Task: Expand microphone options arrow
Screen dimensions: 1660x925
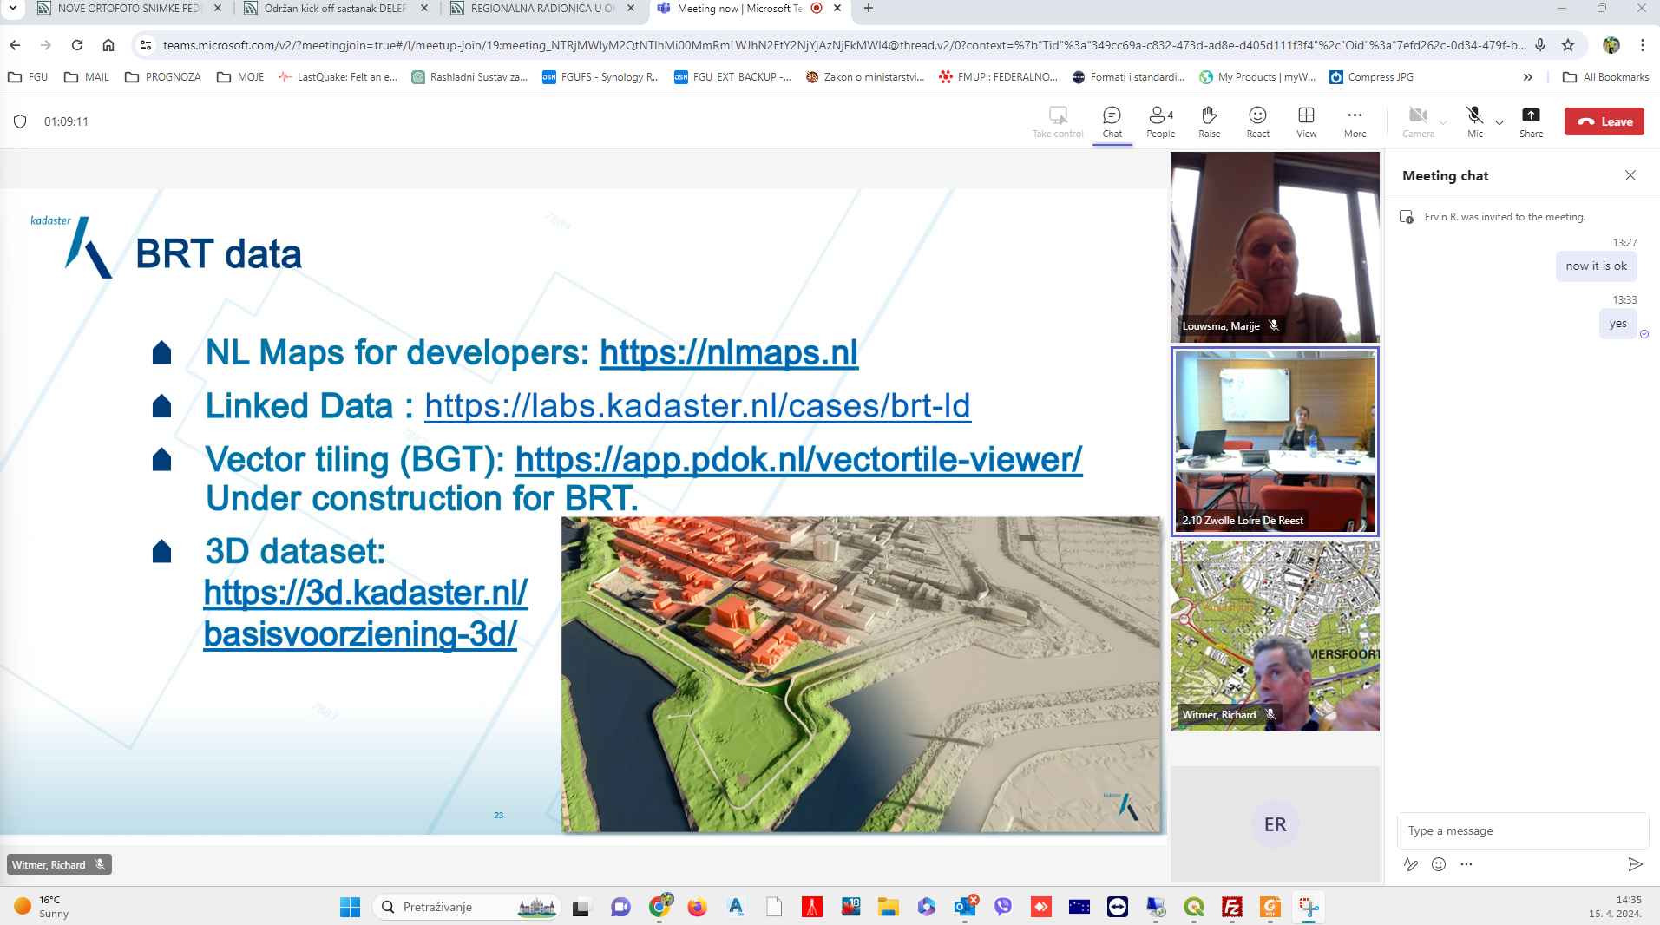Action: (x=1499, y=122)
